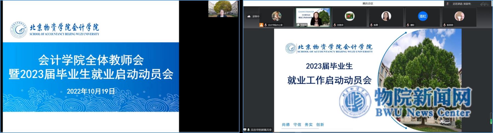493x133 pixels.
Task: Click the cloud recording icon beside 录制中
Action: [x=249, y=16]
